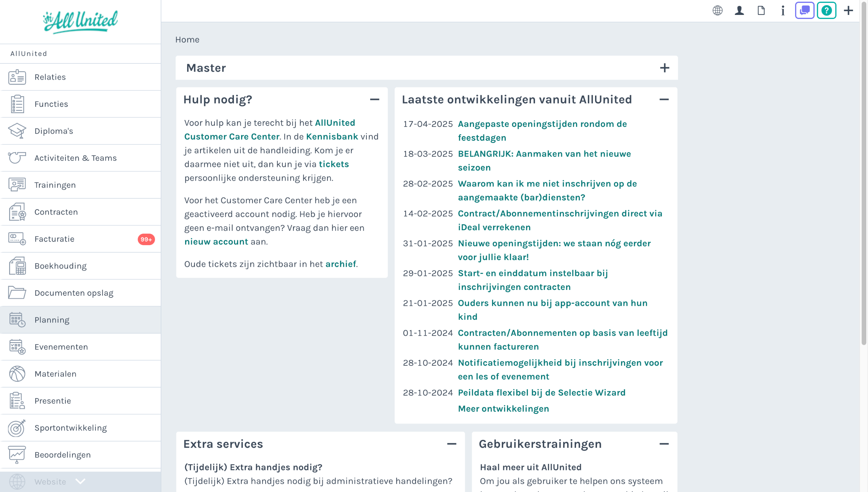Image resolution: width=868 pixels, height=492 pixels.
Task: Open the info icon in header
Action: pyautogui.click(x=783, y=11)
